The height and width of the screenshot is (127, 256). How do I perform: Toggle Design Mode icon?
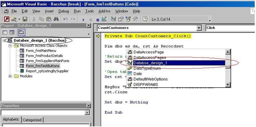pos(104,19)
